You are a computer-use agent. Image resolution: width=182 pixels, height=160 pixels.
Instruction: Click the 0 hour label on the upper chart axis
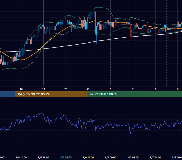[111, 89]
